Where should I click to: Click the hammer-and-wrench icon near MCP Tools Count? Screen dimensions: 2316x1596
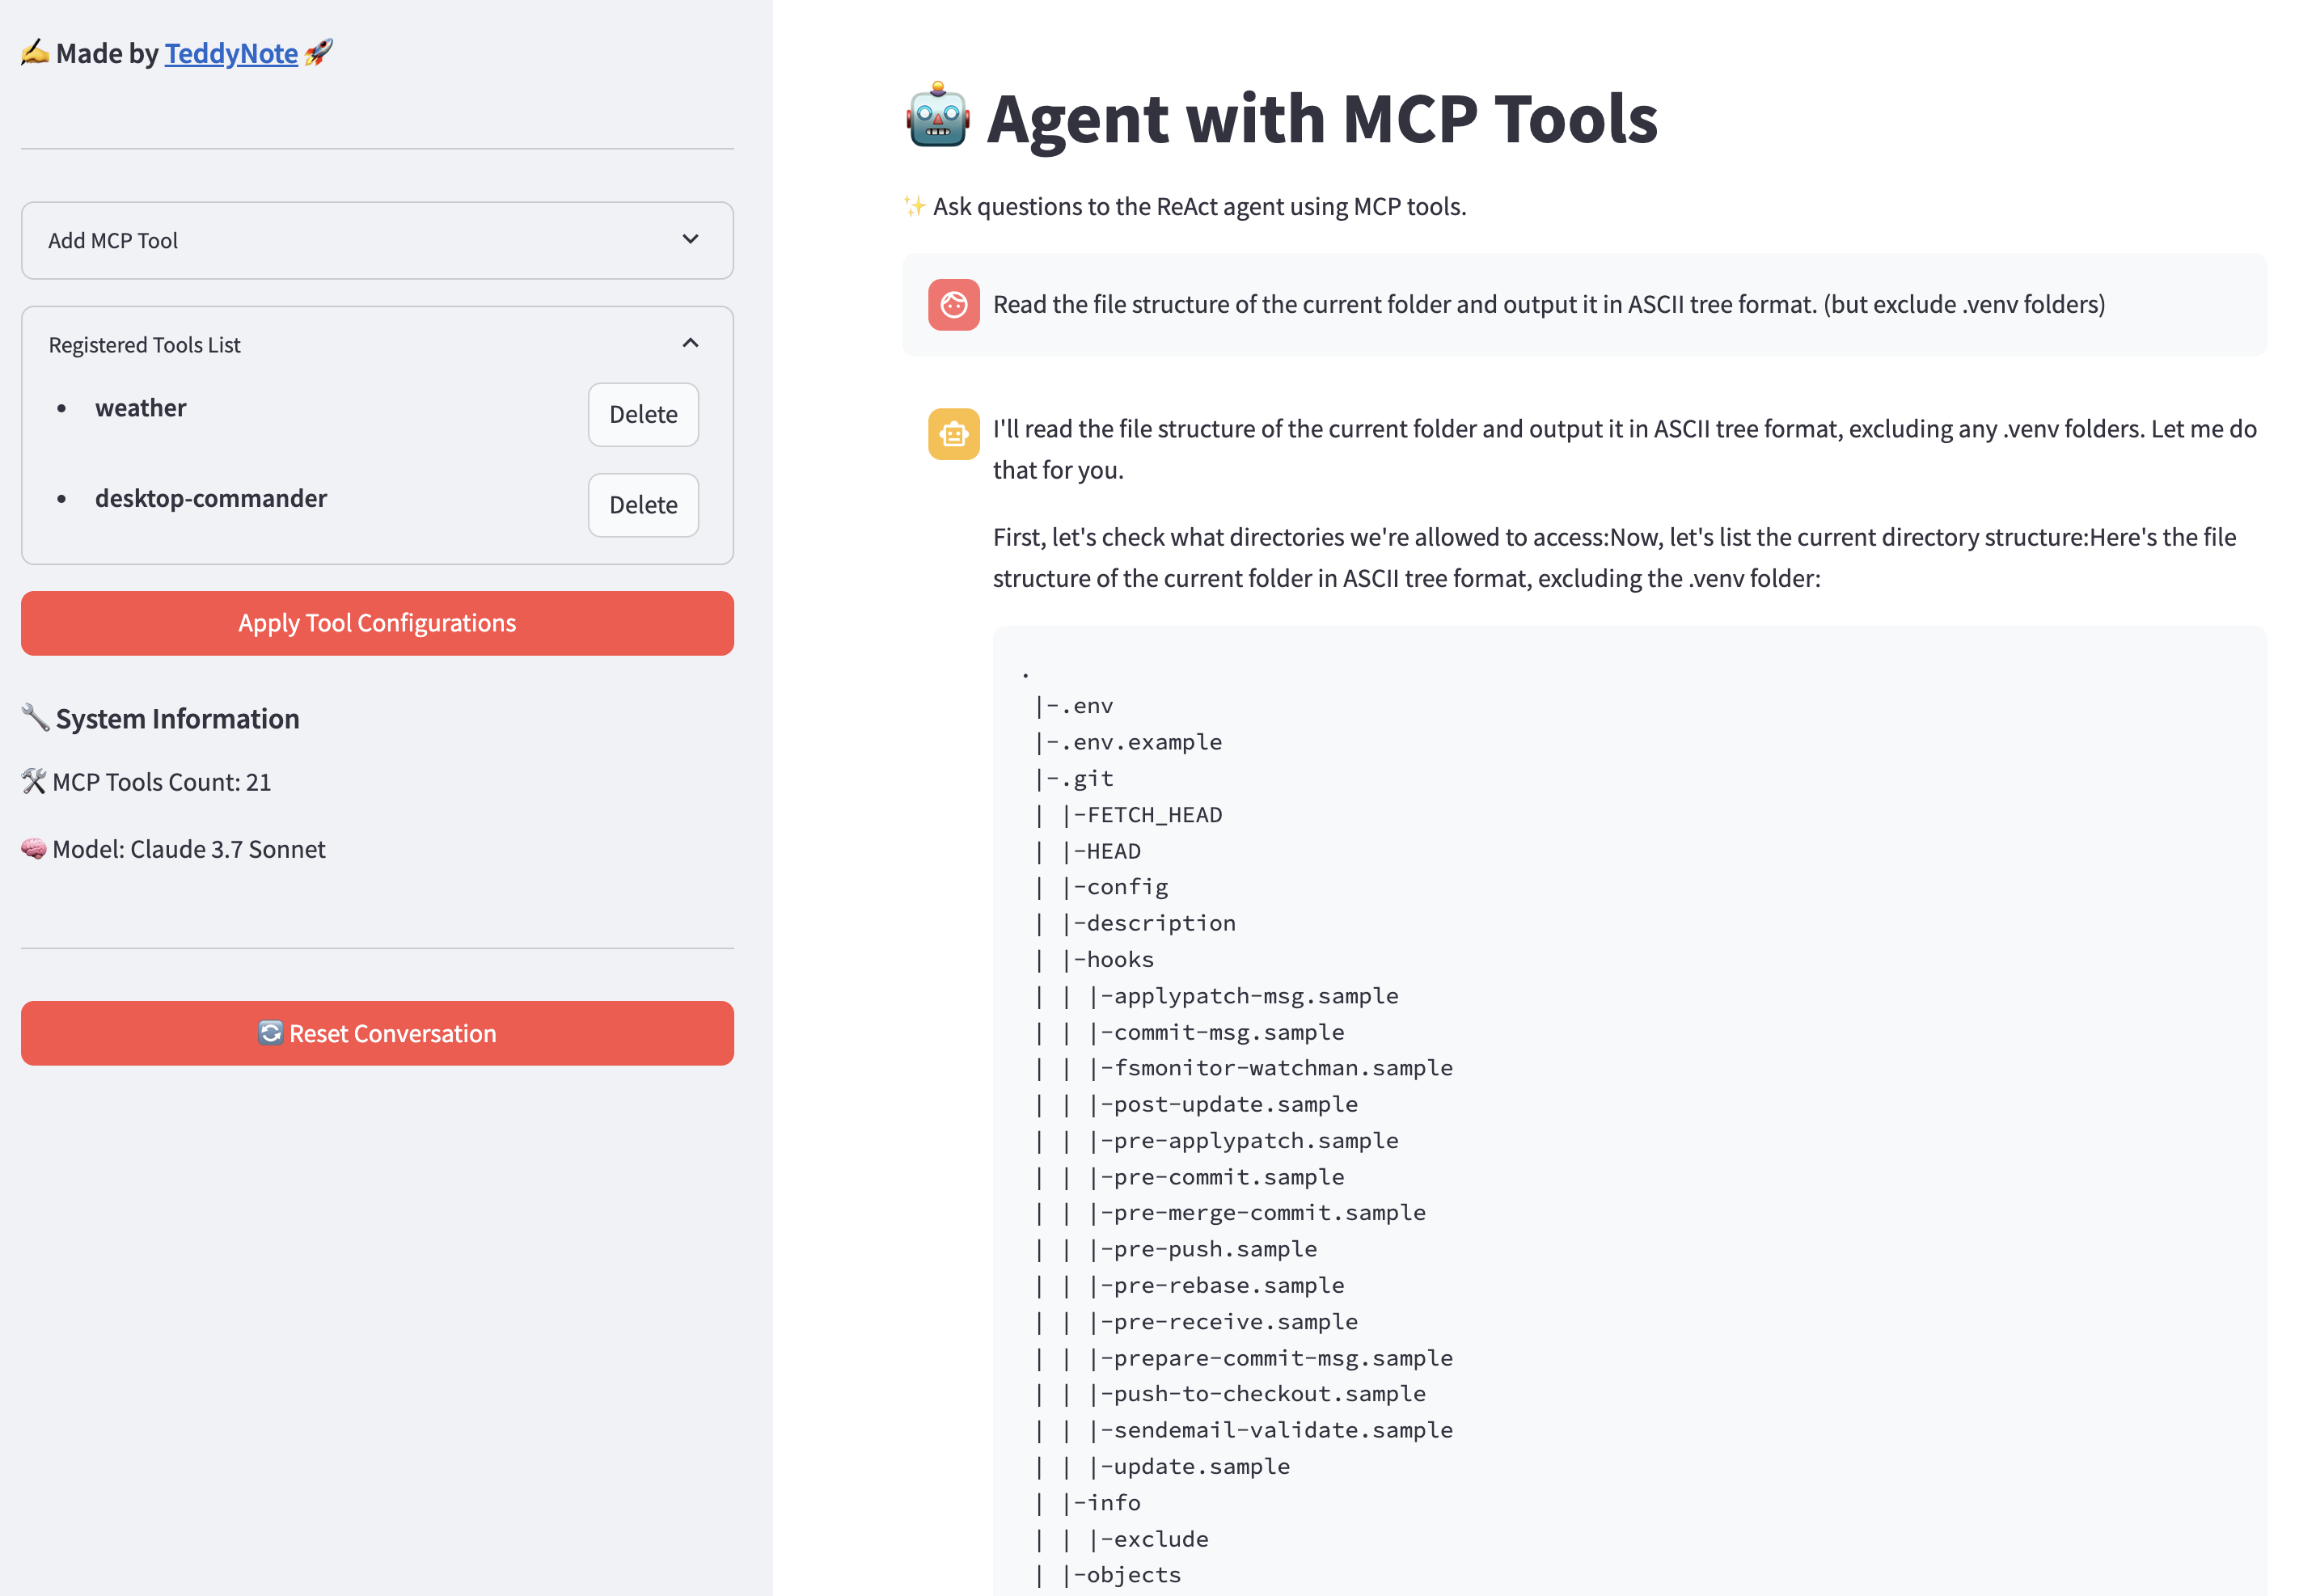pyautogui.click(x=33, y=781)
